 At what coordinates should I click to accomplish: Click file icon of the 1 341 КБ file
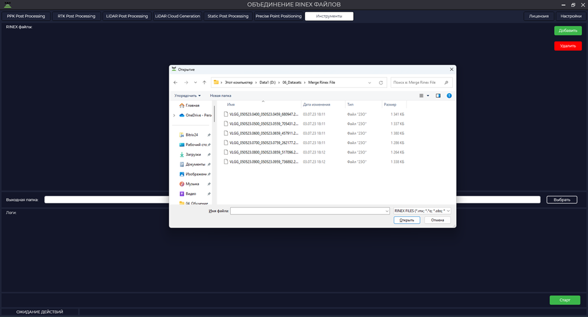click(x=225, y=114)
